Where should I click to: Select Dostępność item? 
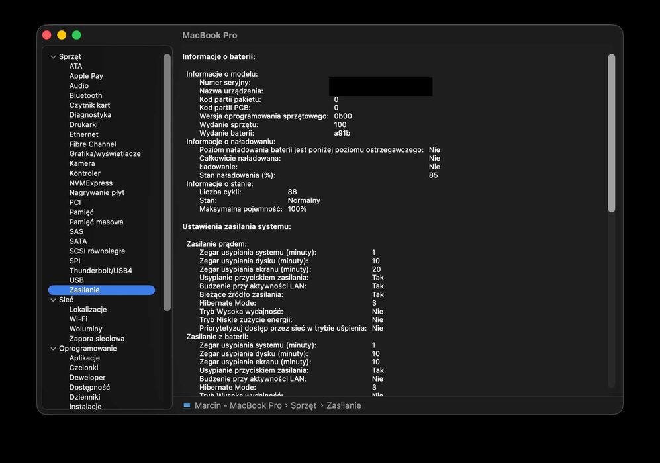89,387
